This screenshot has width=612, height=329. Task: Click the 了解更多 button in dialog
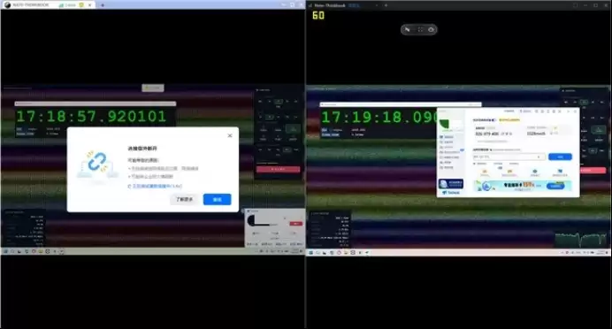click(184, 199)
